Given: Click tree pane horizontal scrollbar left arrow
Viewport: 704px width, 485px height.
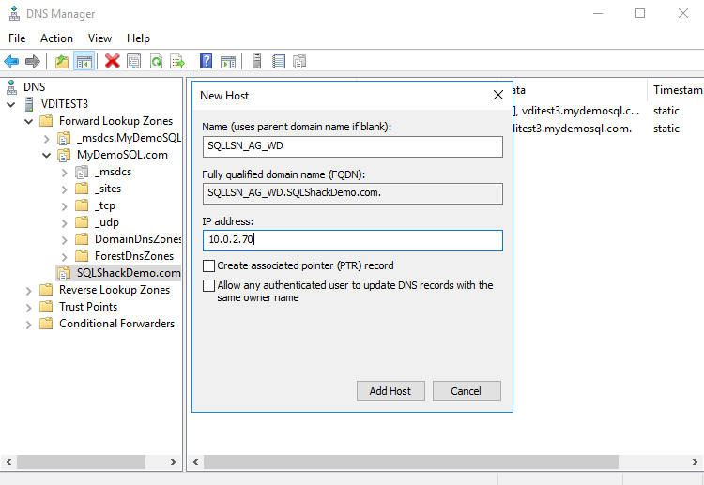Looking at the screenshot, I should pyautogui.click(x=8, y=462).
